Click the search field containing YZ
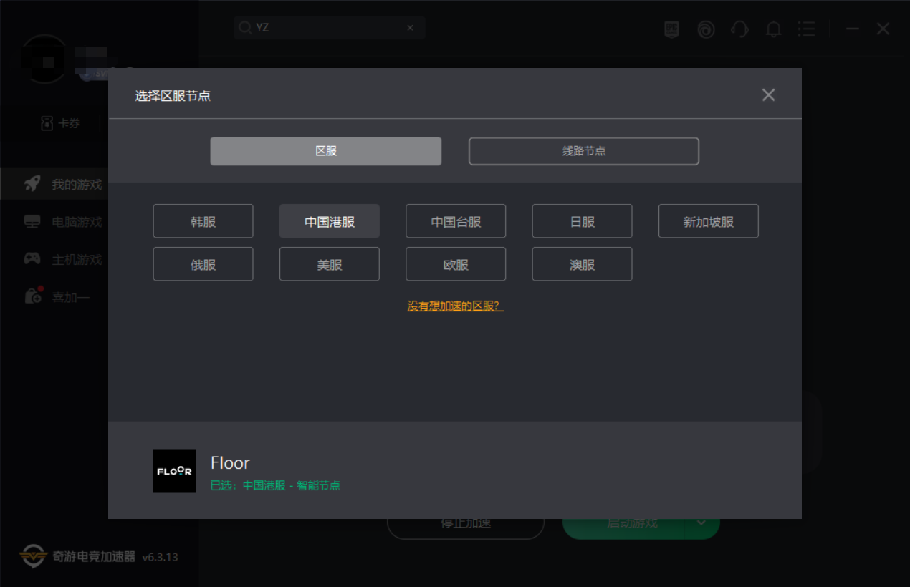The height and width of the screenshot is (587, 910). (322, 28)
